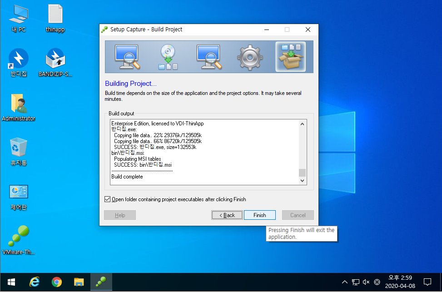The width and height of the screenshot is (442, 292).
Task: Open the Windows Start menu
Action: [11, 282]
